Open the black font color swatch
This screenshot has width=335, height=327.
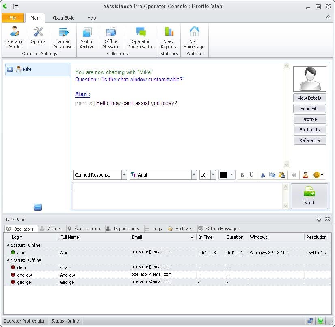[227, 175]
